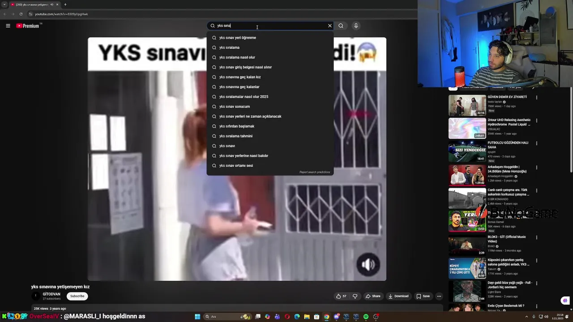
Task: Like the video with thumbs up
Action: coord(341,296)
